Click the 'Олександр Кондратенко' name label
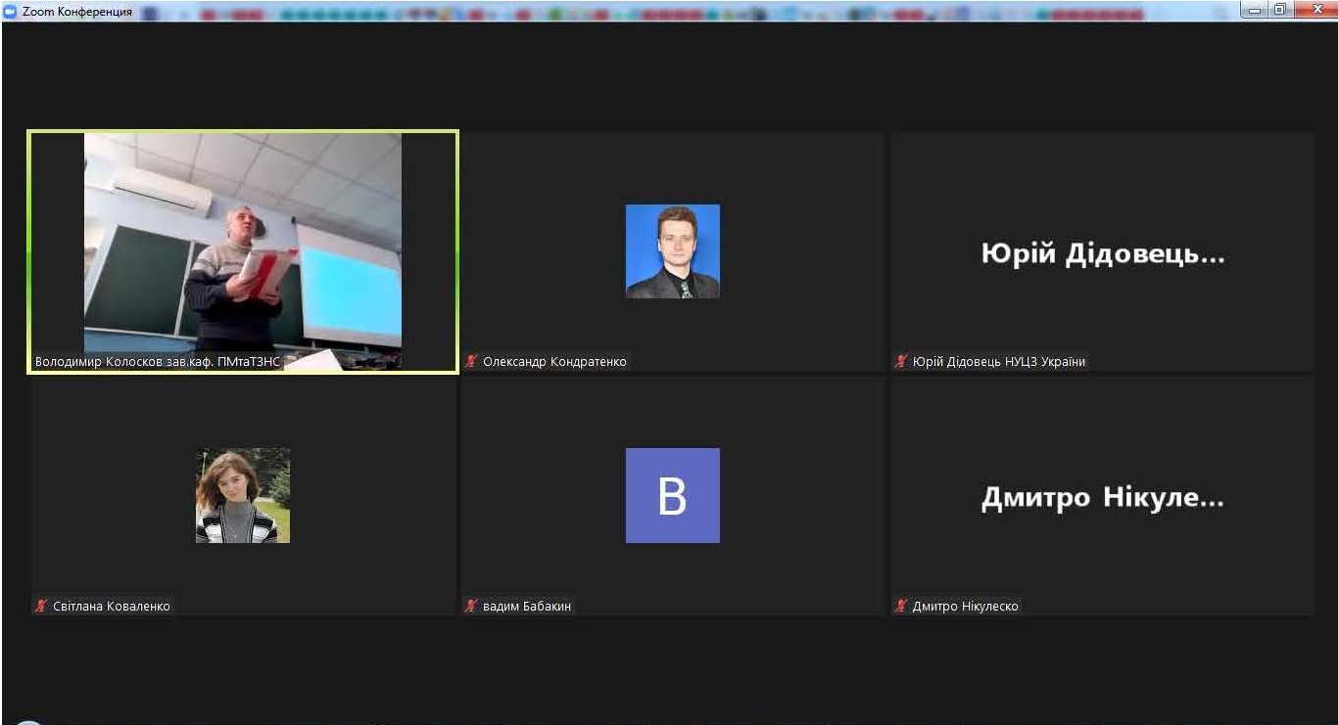Viewport: 1338px width, 725px height. point(554,362)
